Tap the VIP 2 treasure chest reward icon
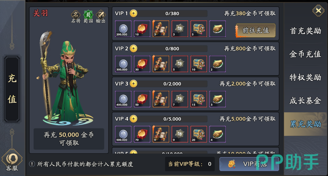 tap(199, 64)
